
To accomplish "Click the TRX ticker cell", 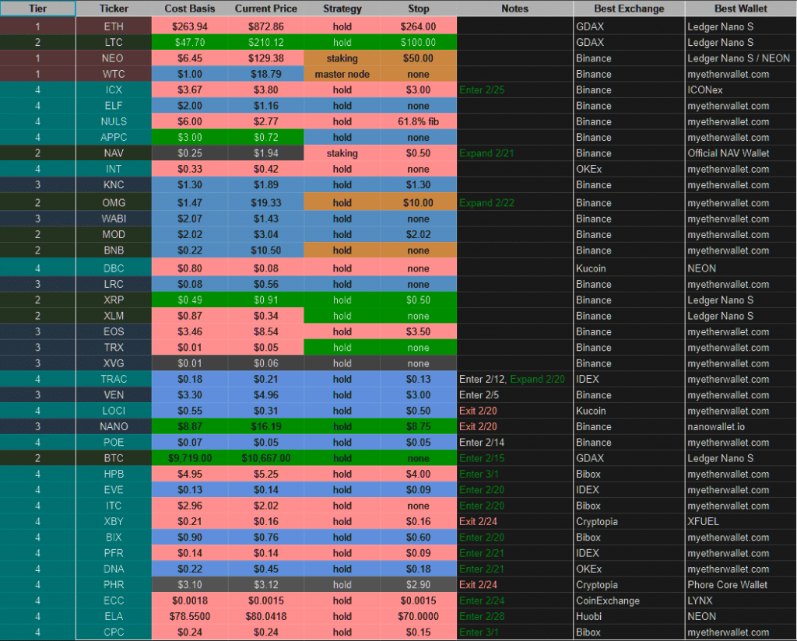I will [x=114, y=348].
